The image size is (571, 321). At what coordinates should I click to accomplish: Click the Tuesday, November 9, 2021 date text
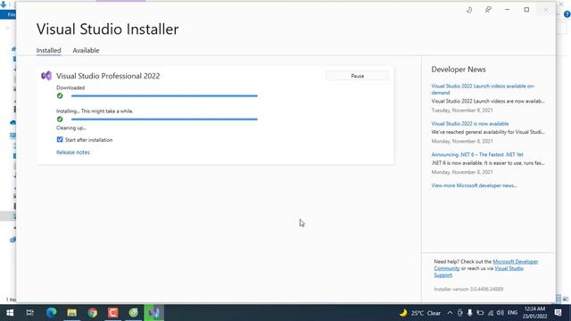(x=462, y=110)
